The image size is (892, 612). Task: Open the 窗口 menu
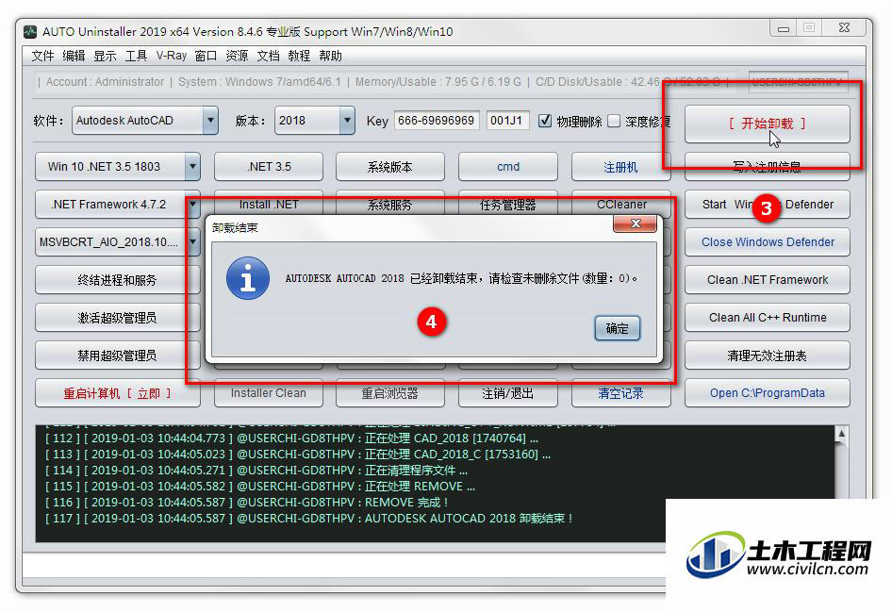pyautogui.click(x=206, y=56)
